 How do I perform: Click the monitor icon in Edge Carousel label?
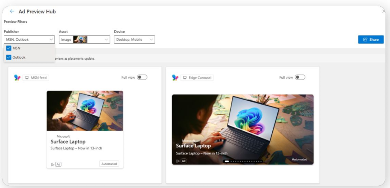point(185,77)
